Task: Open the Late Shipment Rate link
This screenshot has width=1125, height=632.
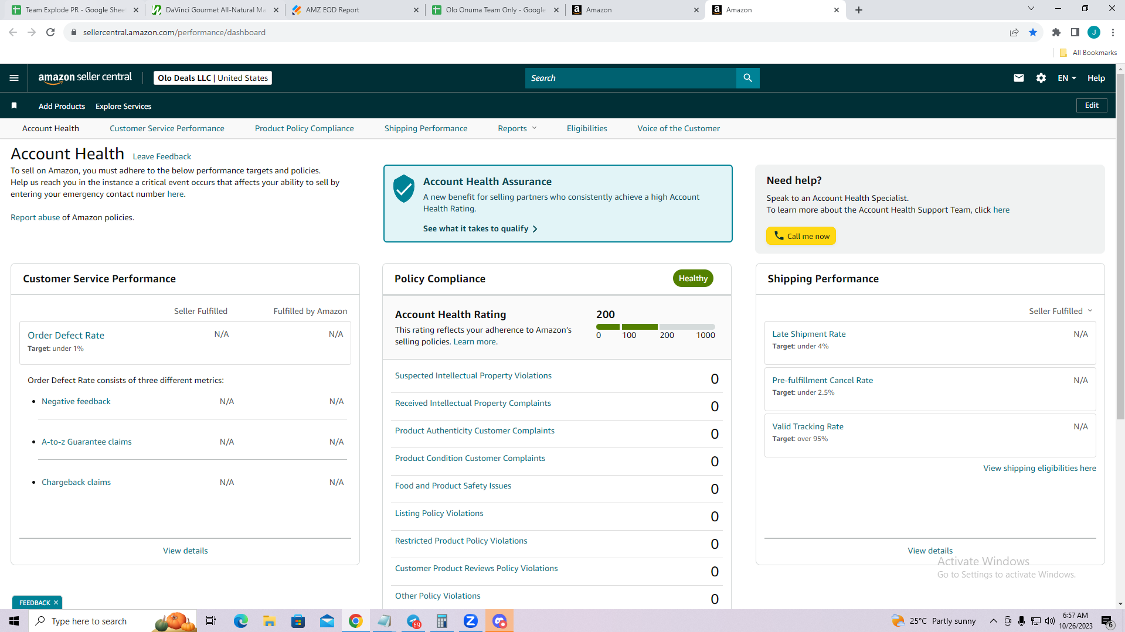Action: (x=809, y=334)
